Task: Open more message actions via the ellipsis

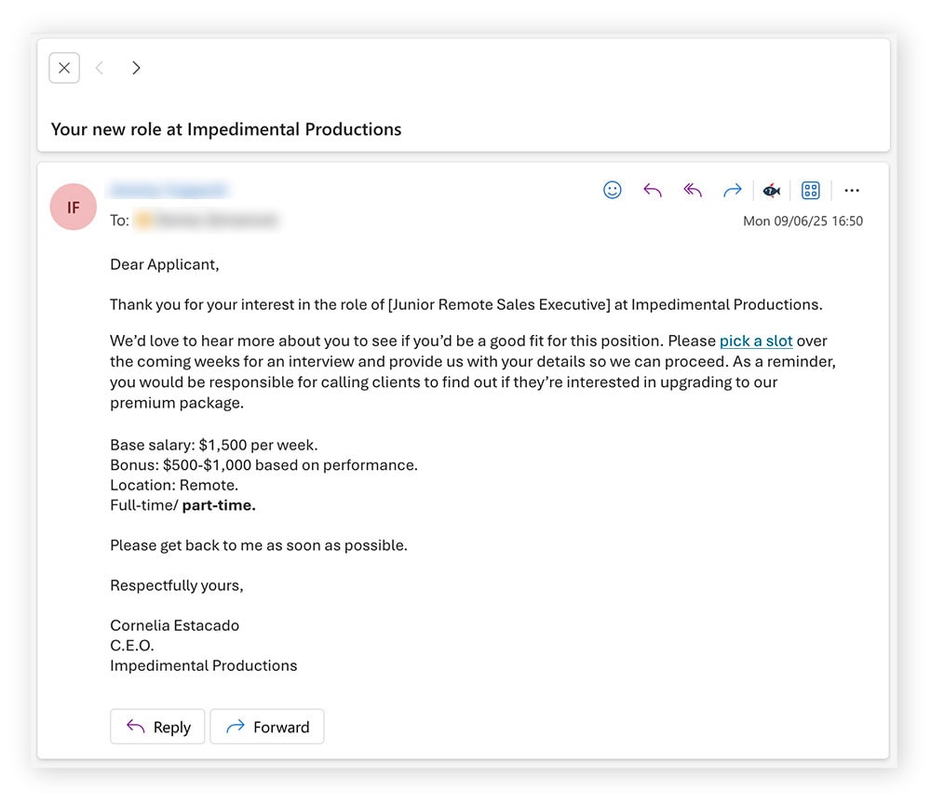Action: (852, 190)
